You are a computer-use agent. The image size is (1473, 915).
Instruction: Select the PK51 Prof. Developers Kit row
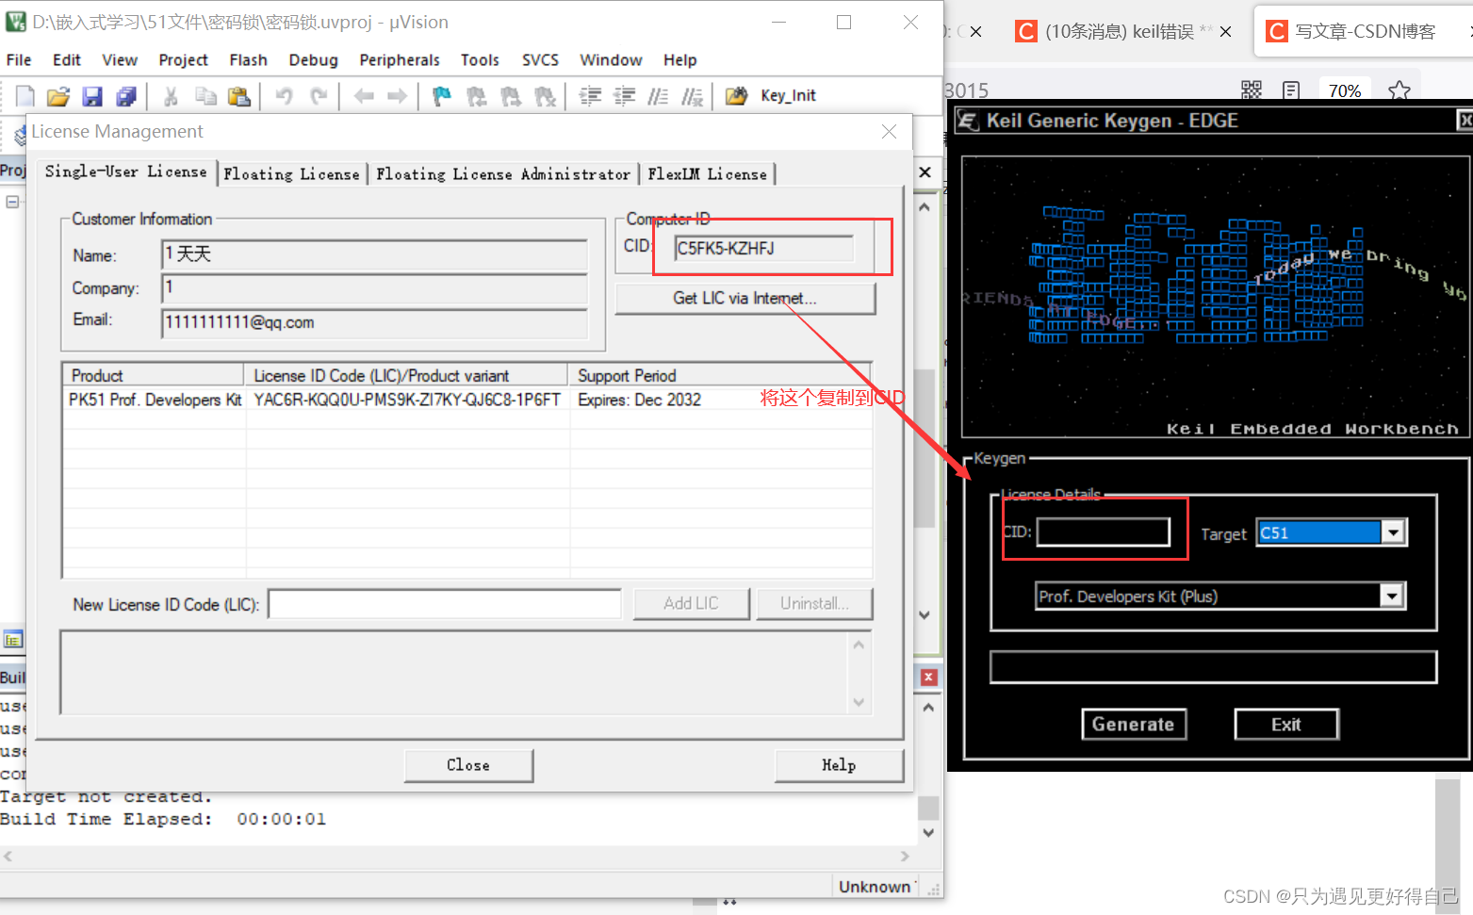click(x=466, y=400)
